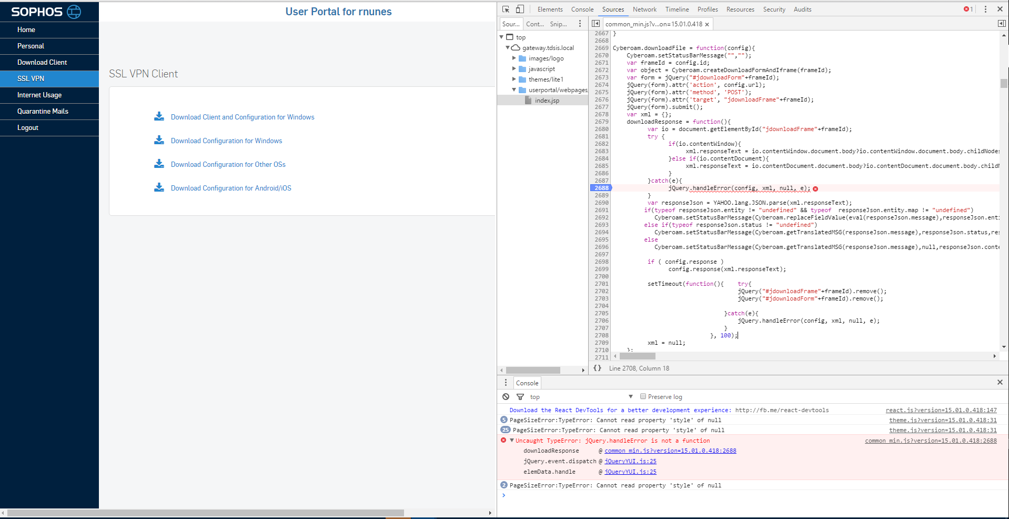
Task: Select the Content scripts navigator tab
Action: [535, 24]
